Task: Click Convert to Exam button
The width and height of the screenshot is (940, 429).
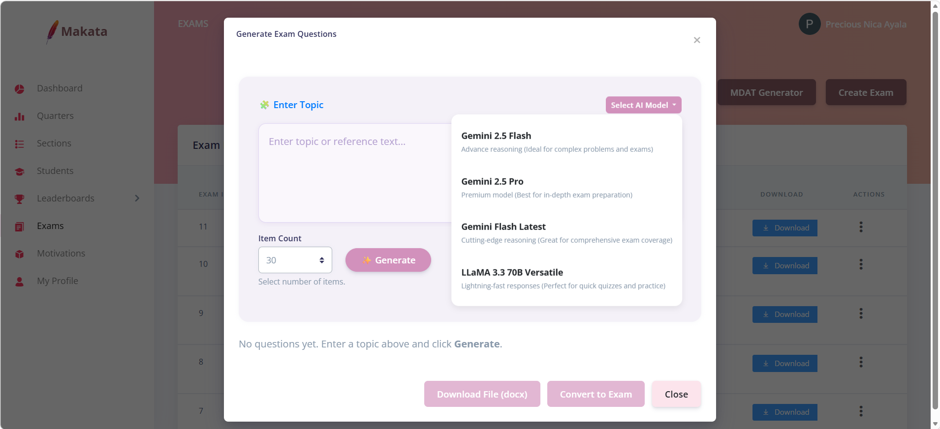Action: click(596, 394)
